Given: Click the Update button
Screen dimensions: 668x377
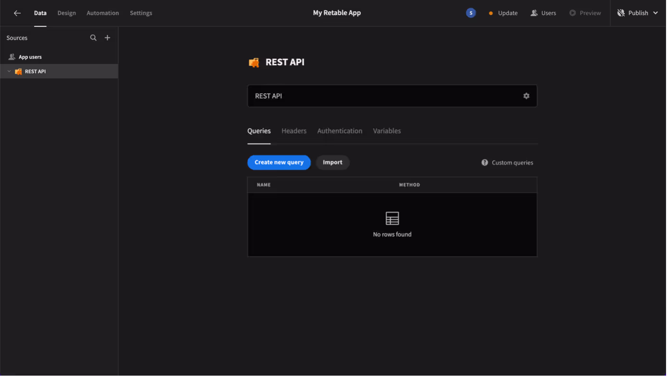Looking at the screenshot, I should pos(503,13).
